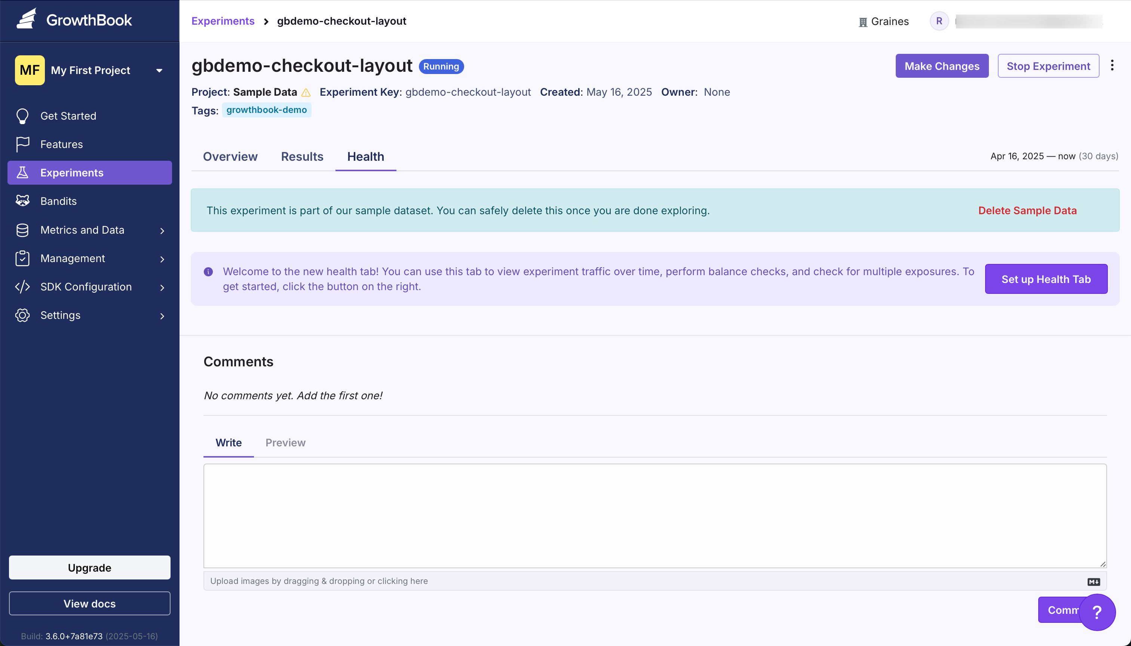The image size is (1131, 646).
Task: Click the Make Changes button
Action: 942,66
